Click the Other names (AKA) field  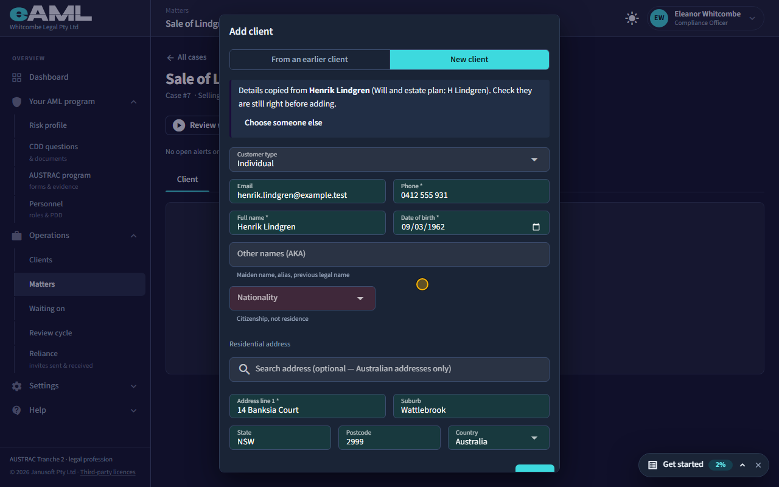[389, 254]
